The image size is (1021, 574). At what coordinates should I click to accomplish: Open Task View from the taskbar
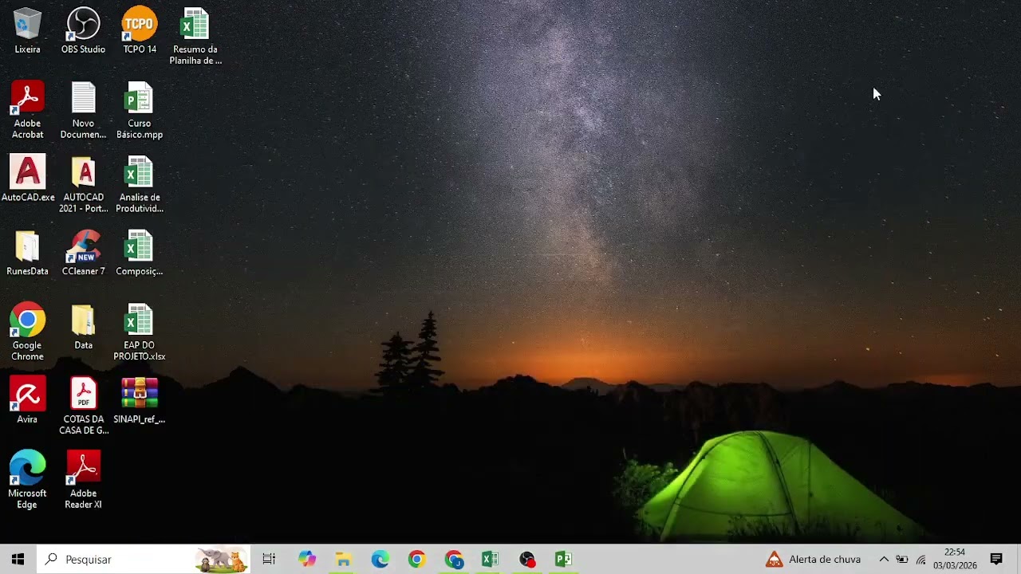(x=269, y=559)
